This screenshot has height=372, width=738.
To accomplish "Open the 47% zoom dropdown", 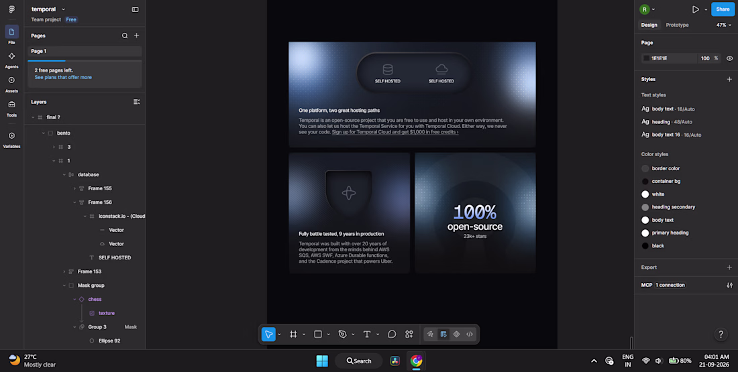I will pyautogui.click(x=725, y=25).
